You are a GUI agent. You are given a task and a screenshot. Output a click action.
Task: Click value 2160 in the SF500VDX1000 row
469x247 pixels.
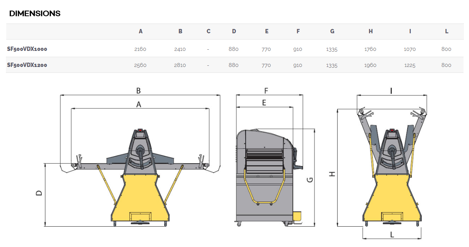(140, 49)
